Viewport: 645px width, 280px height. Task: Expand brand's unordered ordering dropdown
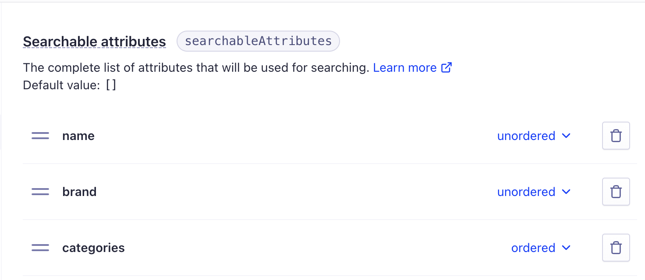tap(534, 192)
